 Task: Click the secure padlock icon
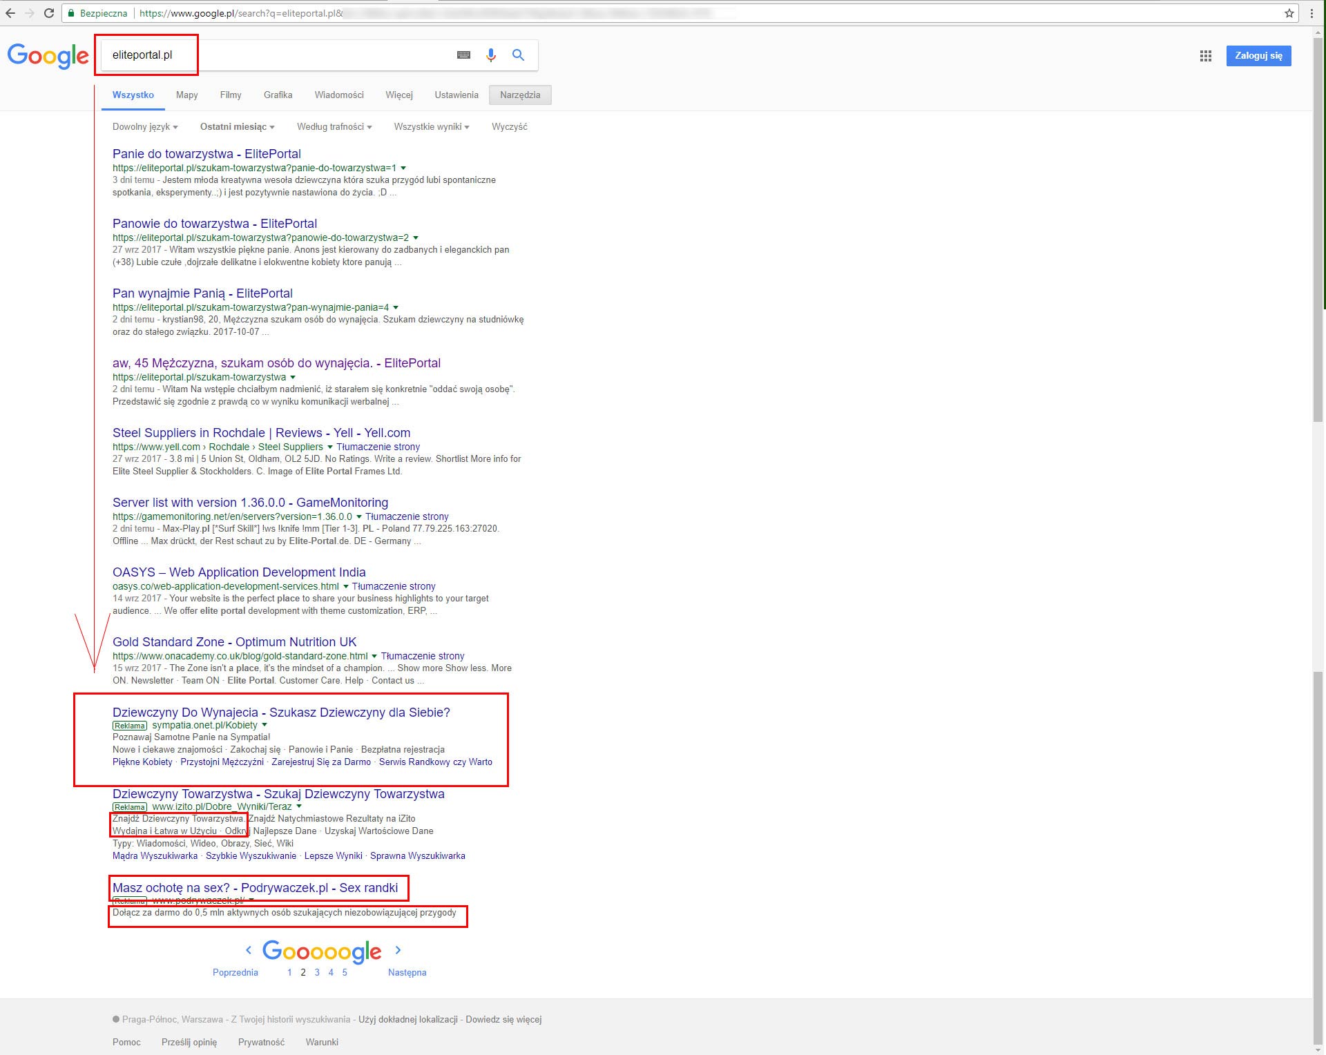tap(70, 13)
